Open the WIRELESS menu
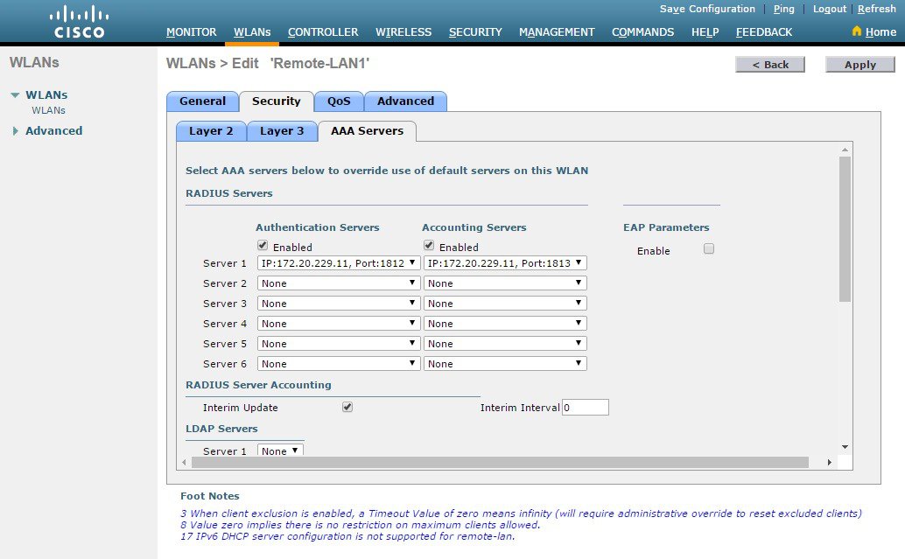905x559 pixels. coord(403,32)
